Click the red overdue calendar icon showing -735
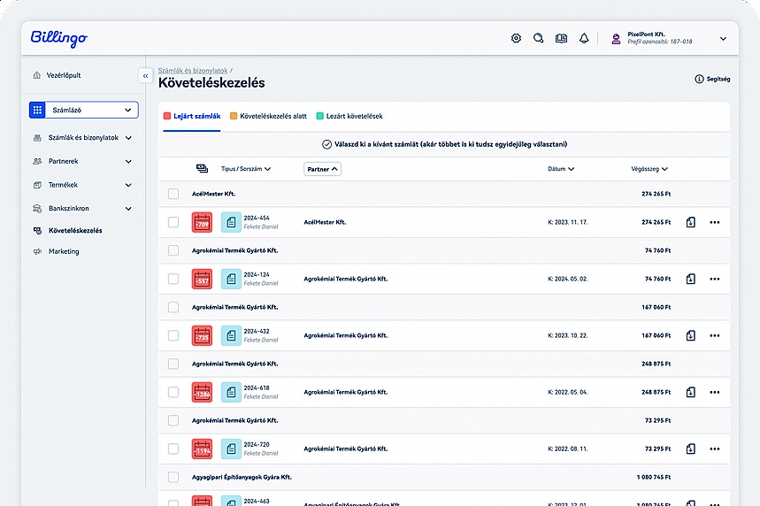Image resolution: width=760 pixels, height=506 pixels. point(202,335)
